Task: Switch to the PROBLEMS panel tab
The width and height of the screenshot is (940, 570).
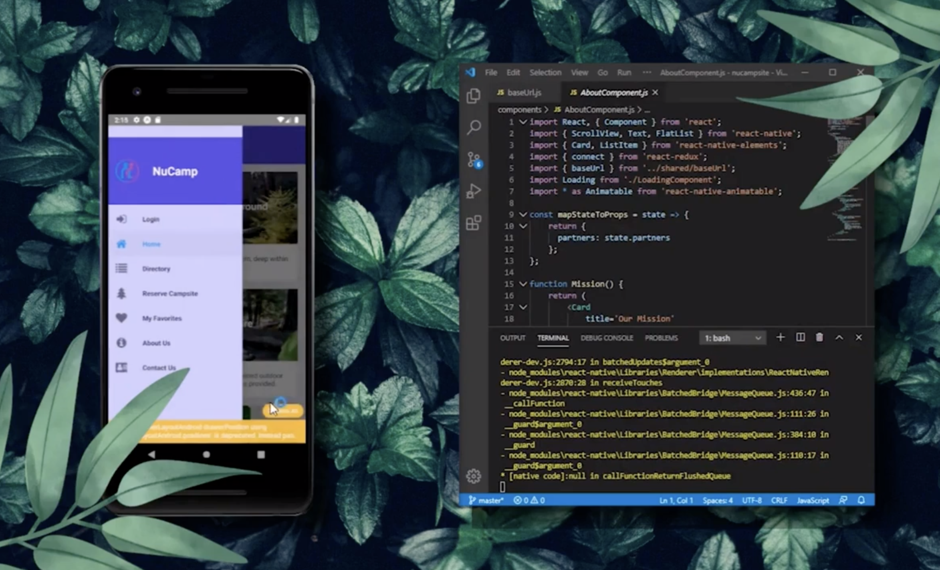Action: click(x=661, y=338)
